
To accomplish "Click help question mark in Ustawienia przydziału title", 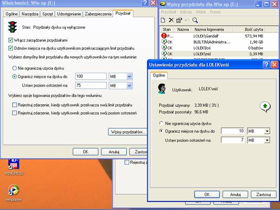I will click(266, 64).
